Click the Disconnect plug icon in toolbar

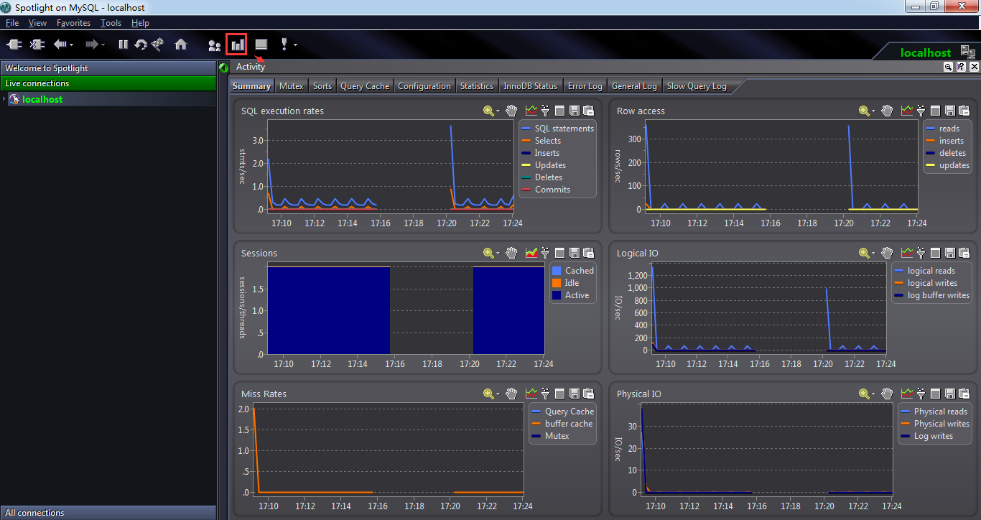[x=37, y=45]
